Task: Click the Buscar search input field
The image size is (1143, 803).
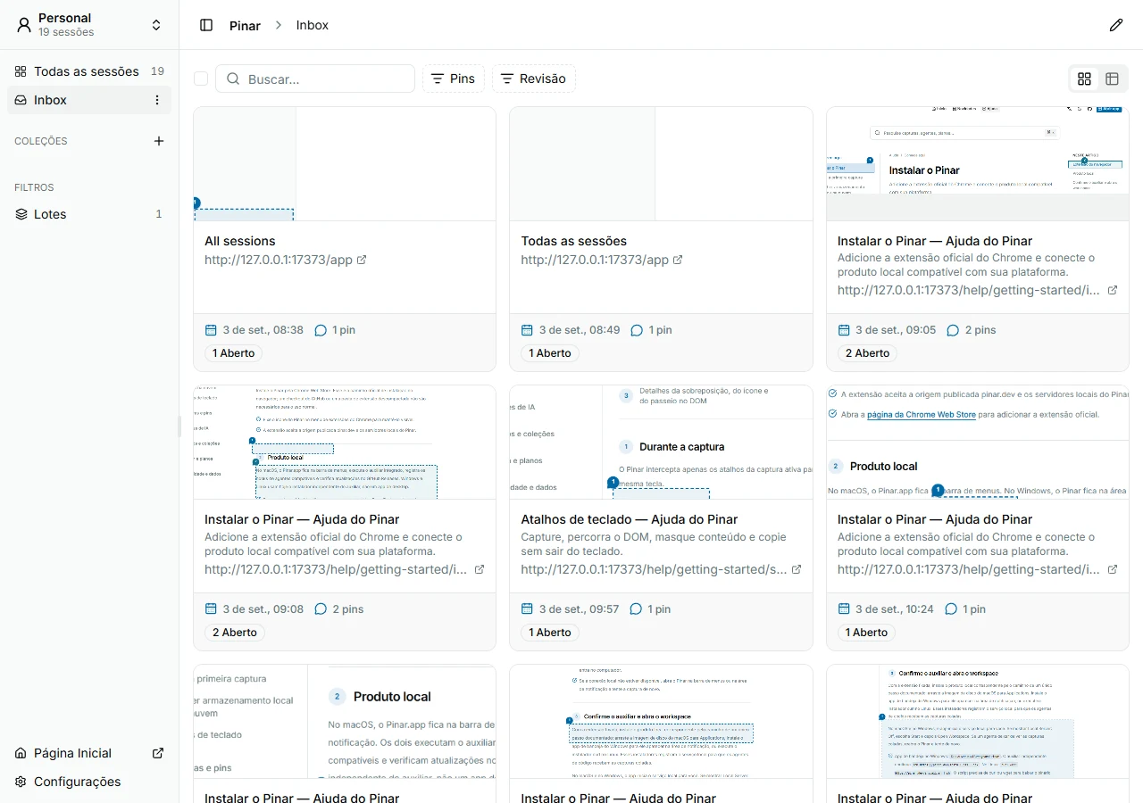Action: pyautogui.click(x=315, y=79)
